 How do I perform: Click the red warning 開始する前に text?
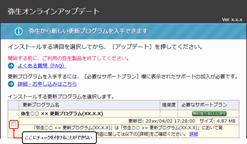(x=68, y=58)
